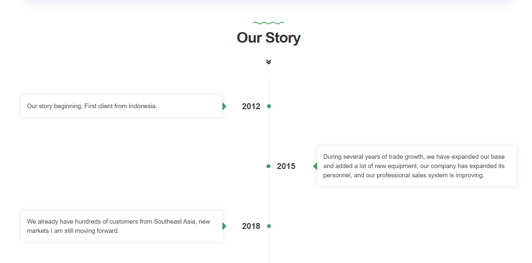Click the timeline line between 2015 and 2018 dots
This screenshot has height=263, width=532.
point(269,196)
